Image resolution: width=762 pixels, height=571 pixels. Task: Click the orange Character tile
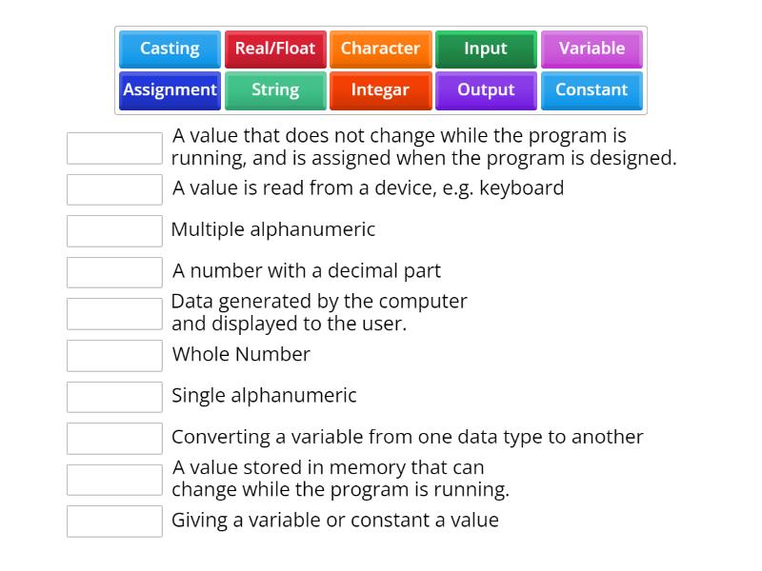point(380,49)
